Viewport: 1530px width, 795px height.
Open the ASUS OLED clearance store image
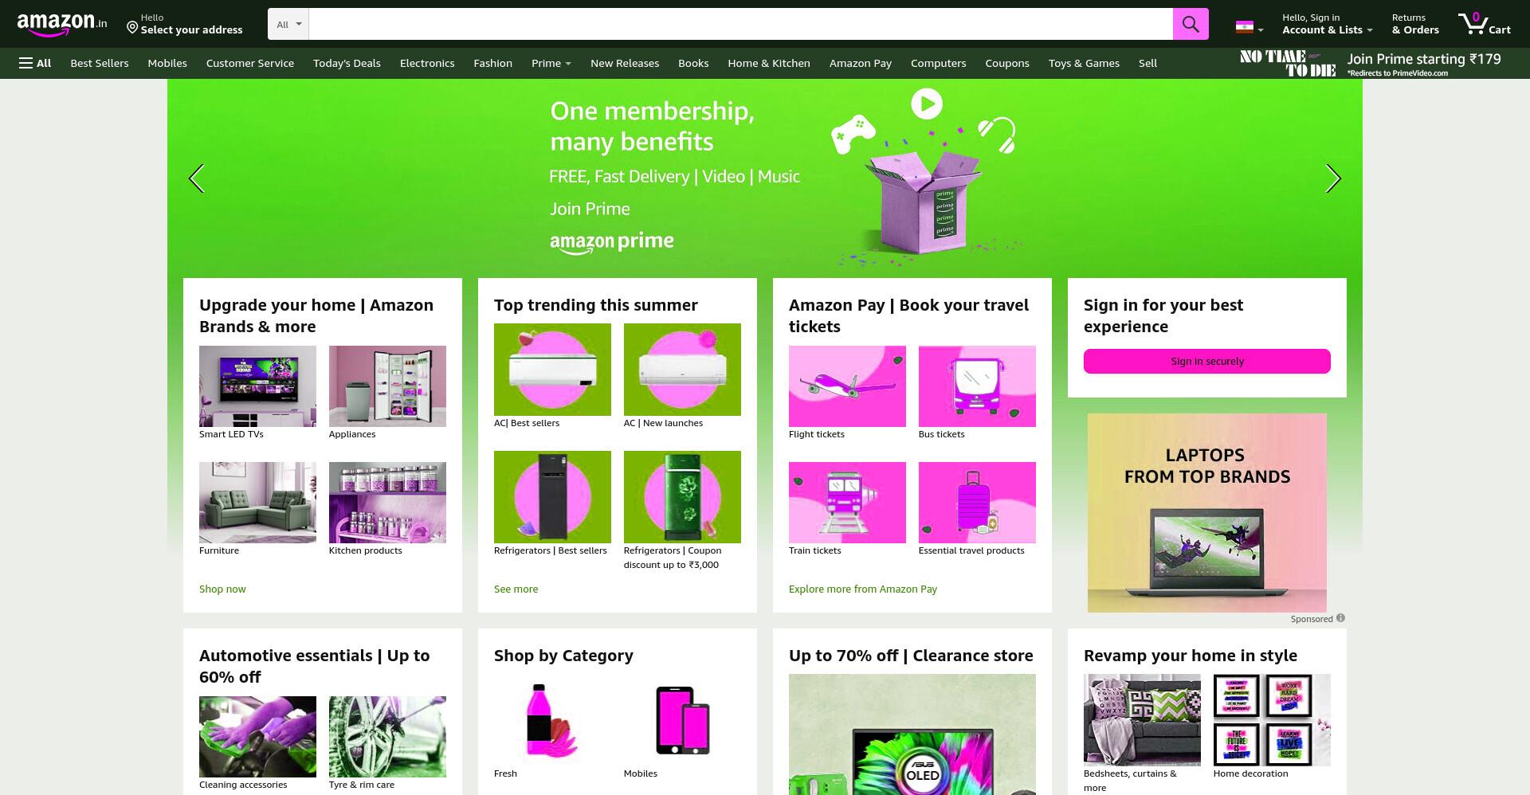(x=912, y=734)
